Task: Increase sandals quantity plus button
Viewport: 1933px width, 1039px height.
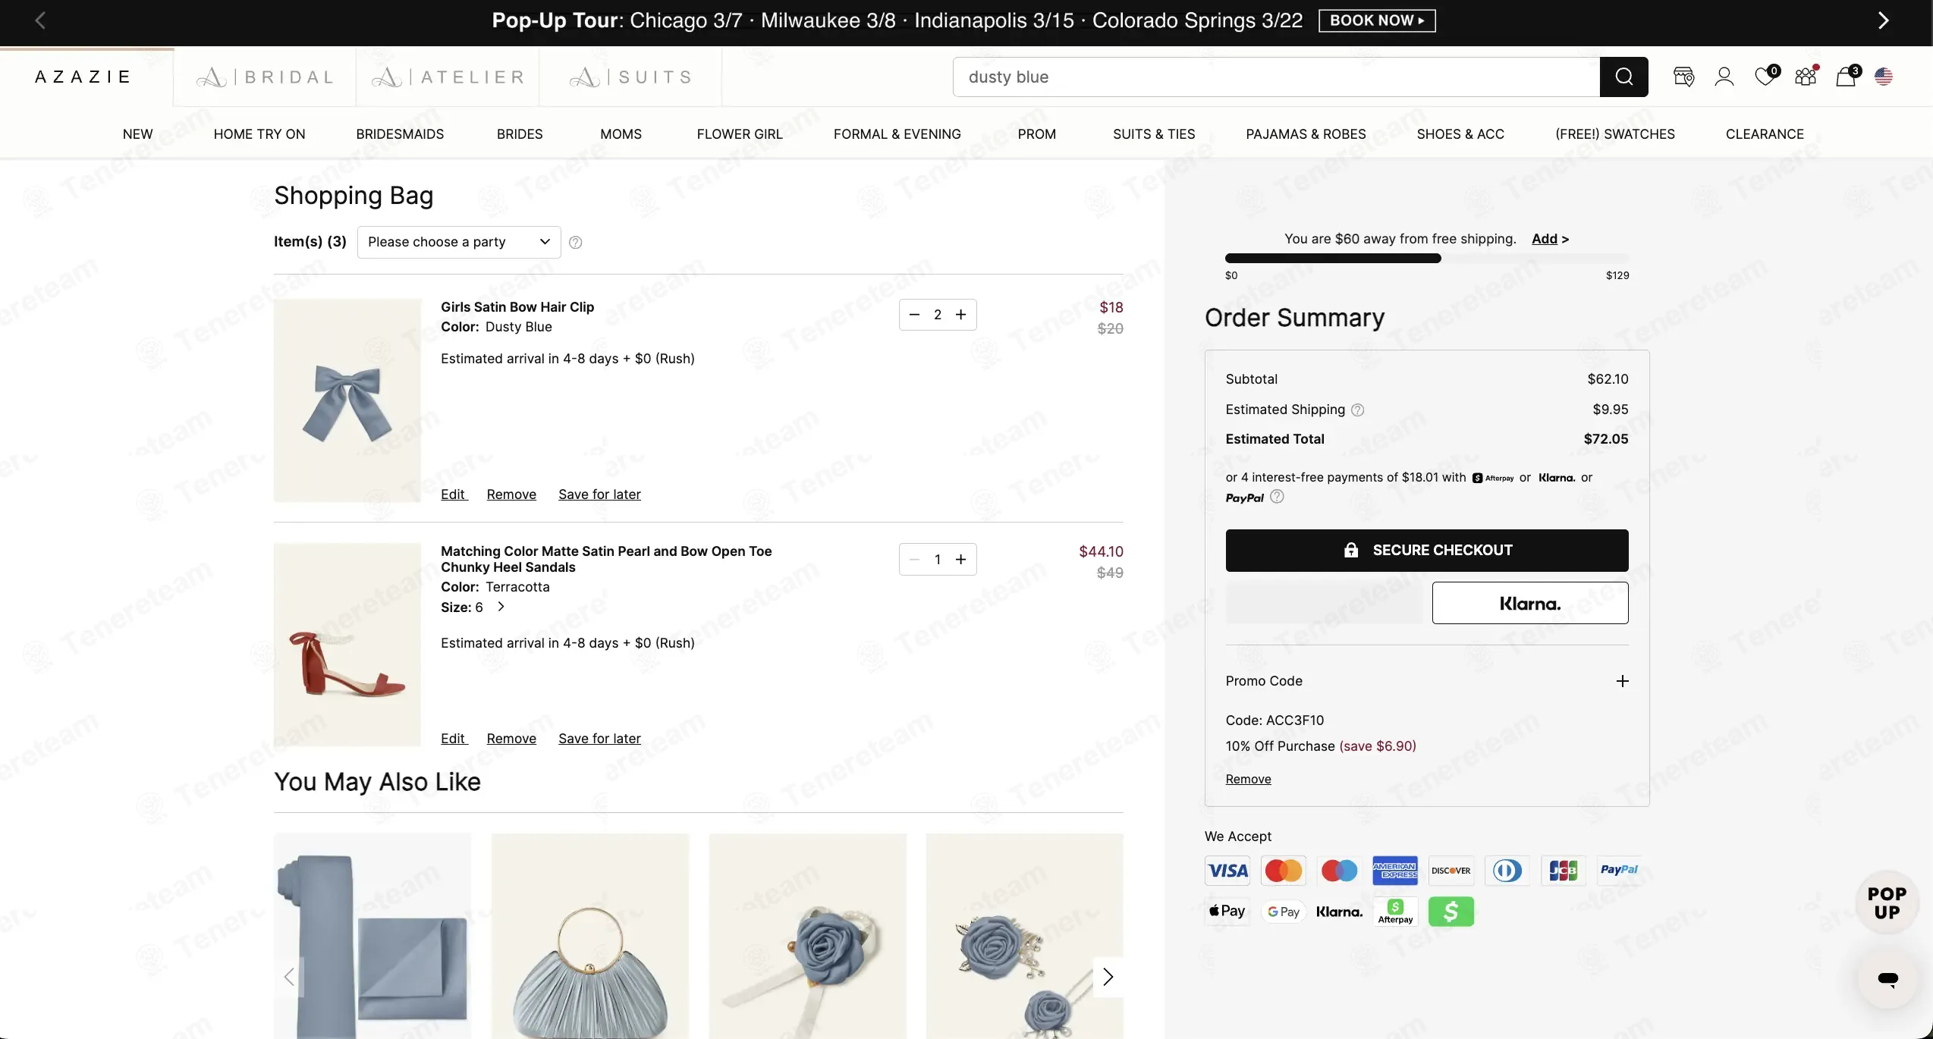Action: (x=961, y=560)
